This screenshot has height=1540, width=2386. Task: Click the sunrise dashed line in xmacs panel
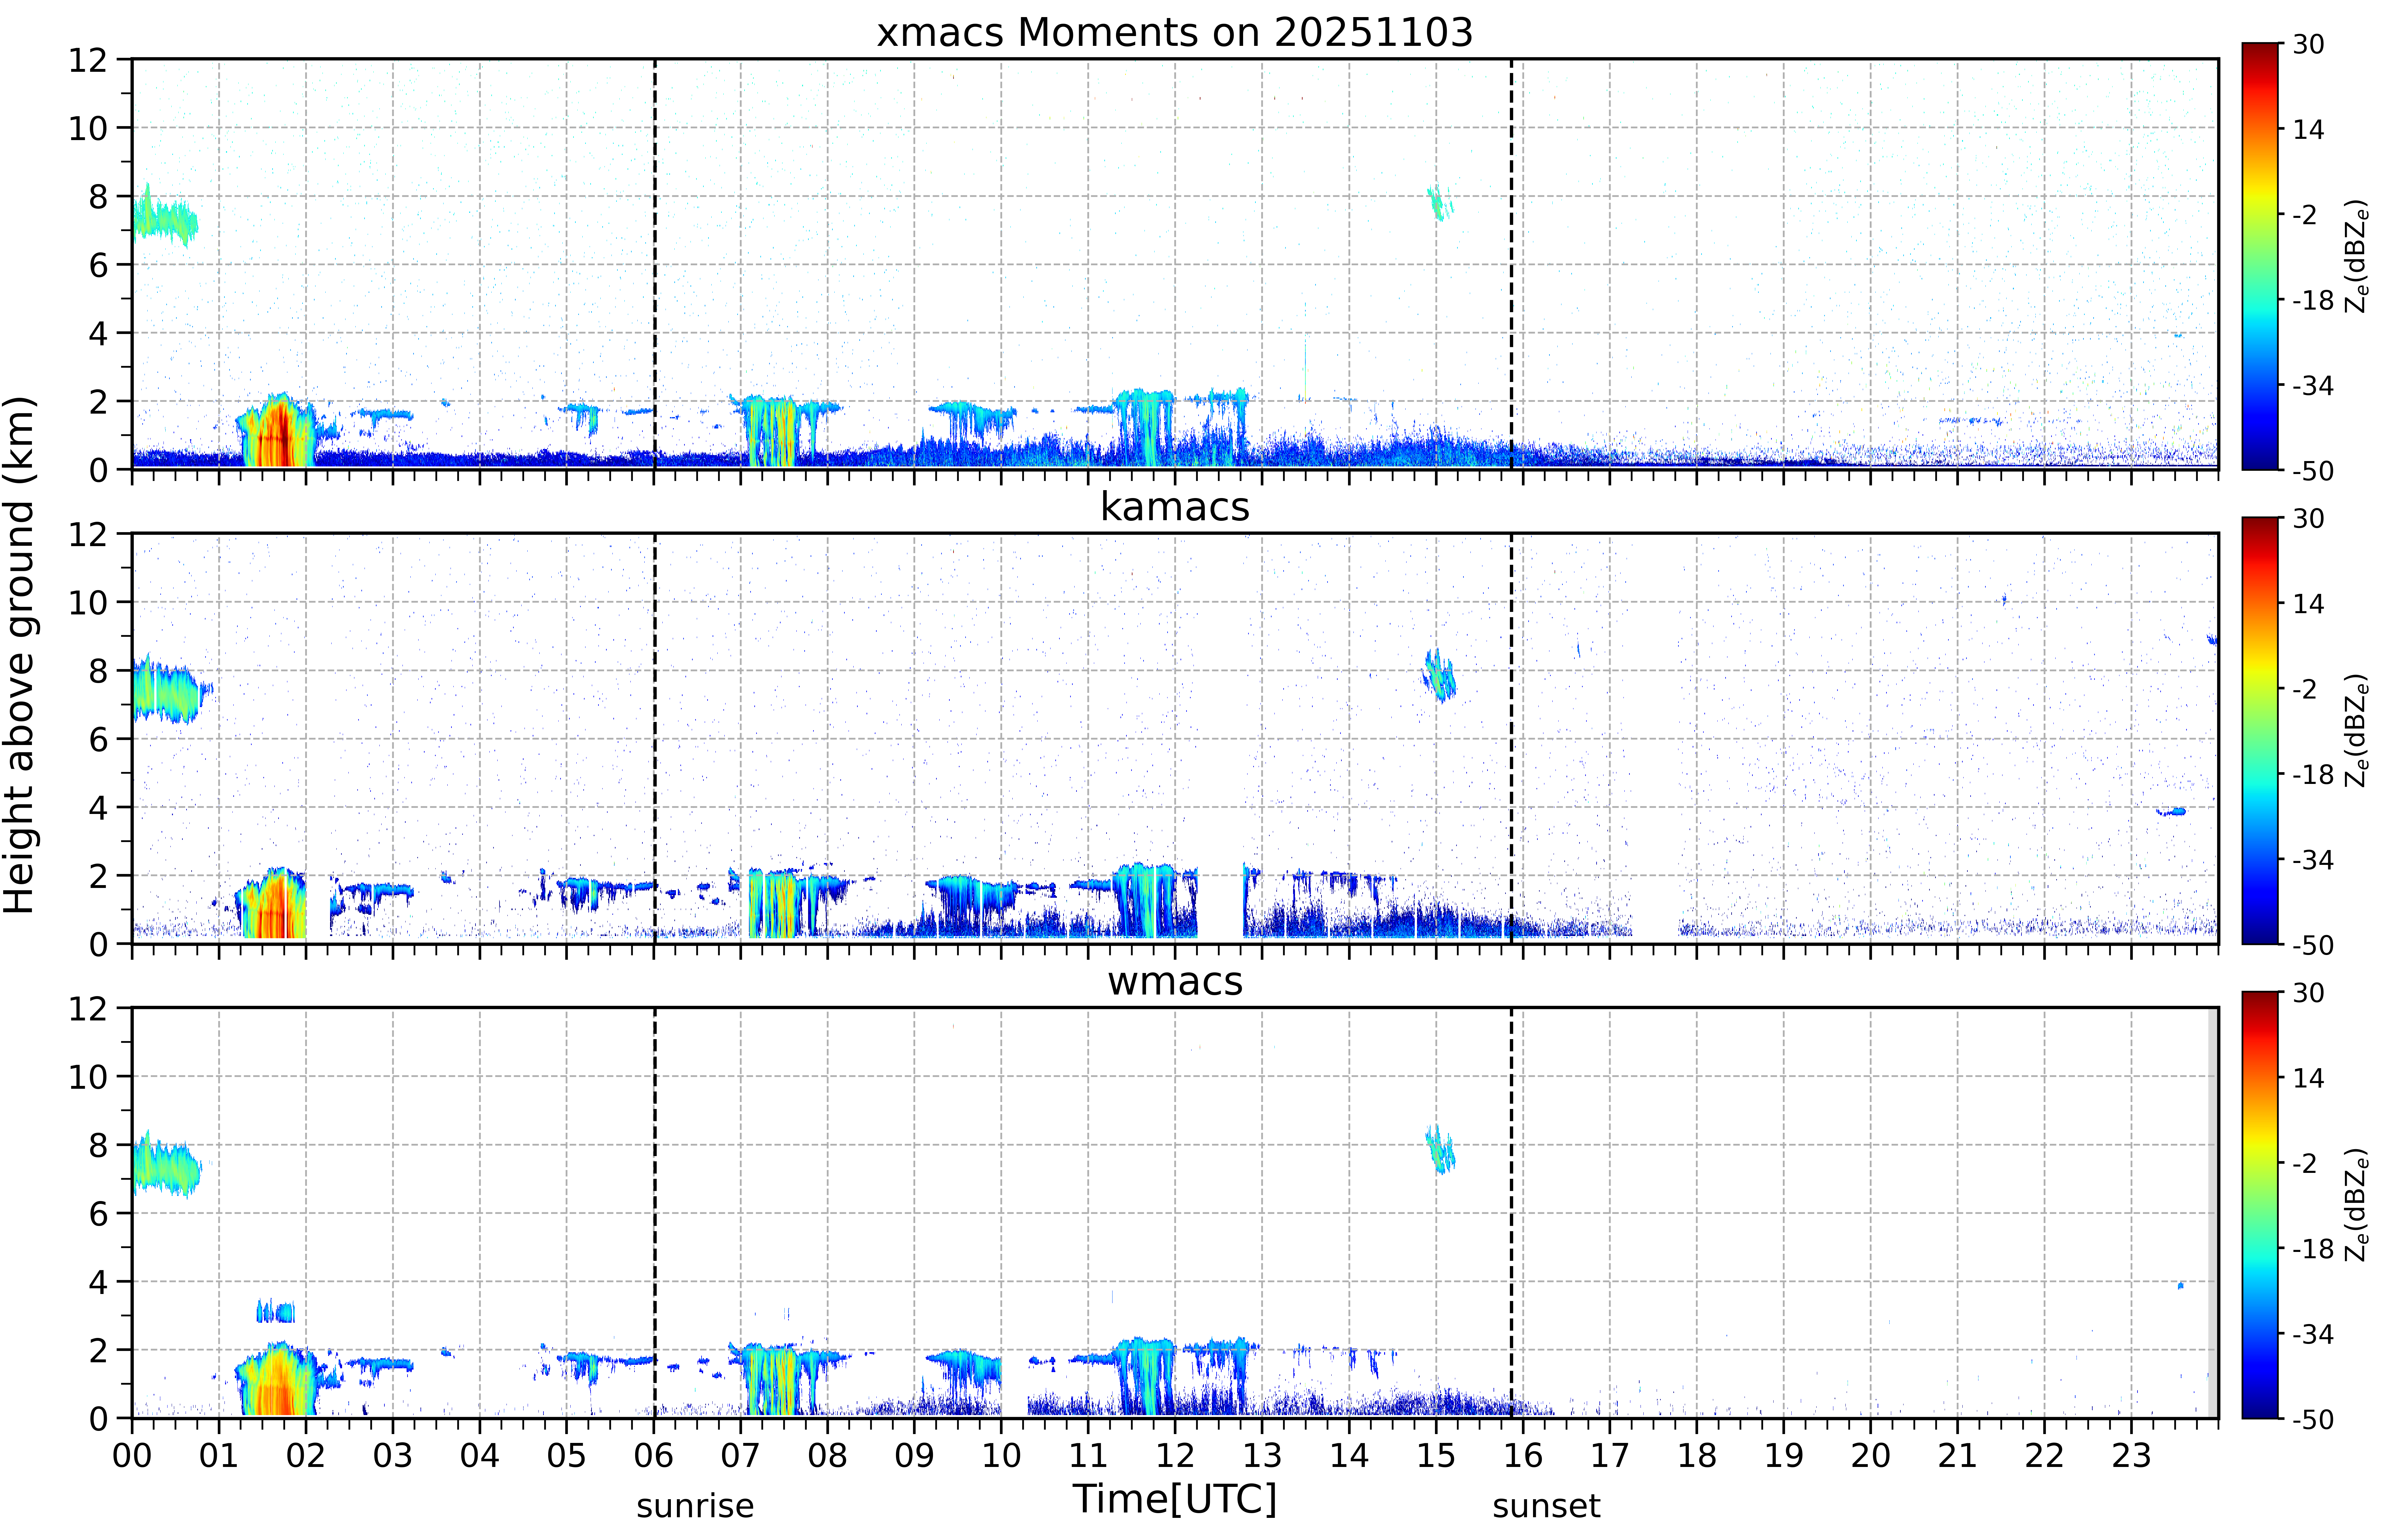click(655, 264)
